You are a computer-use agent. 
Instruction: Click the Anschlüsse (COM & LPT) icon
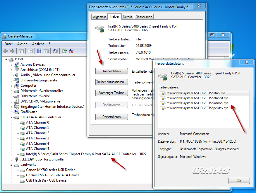pyautogui.click(x=16, y=70)
